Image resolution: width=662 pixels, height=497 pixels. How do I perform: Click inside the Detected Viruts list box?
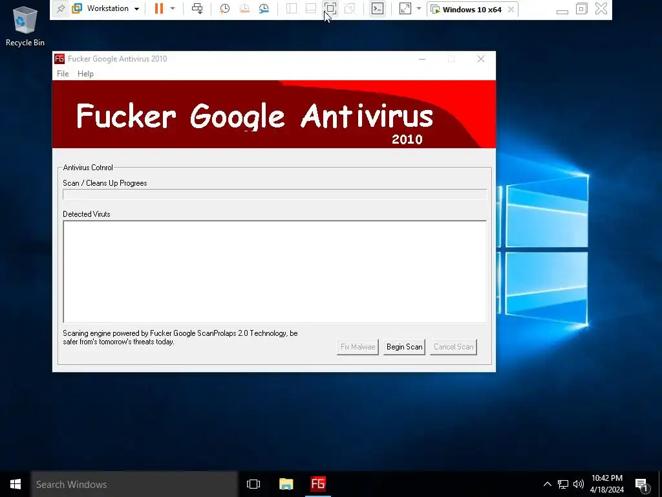(x=275, y=272)
